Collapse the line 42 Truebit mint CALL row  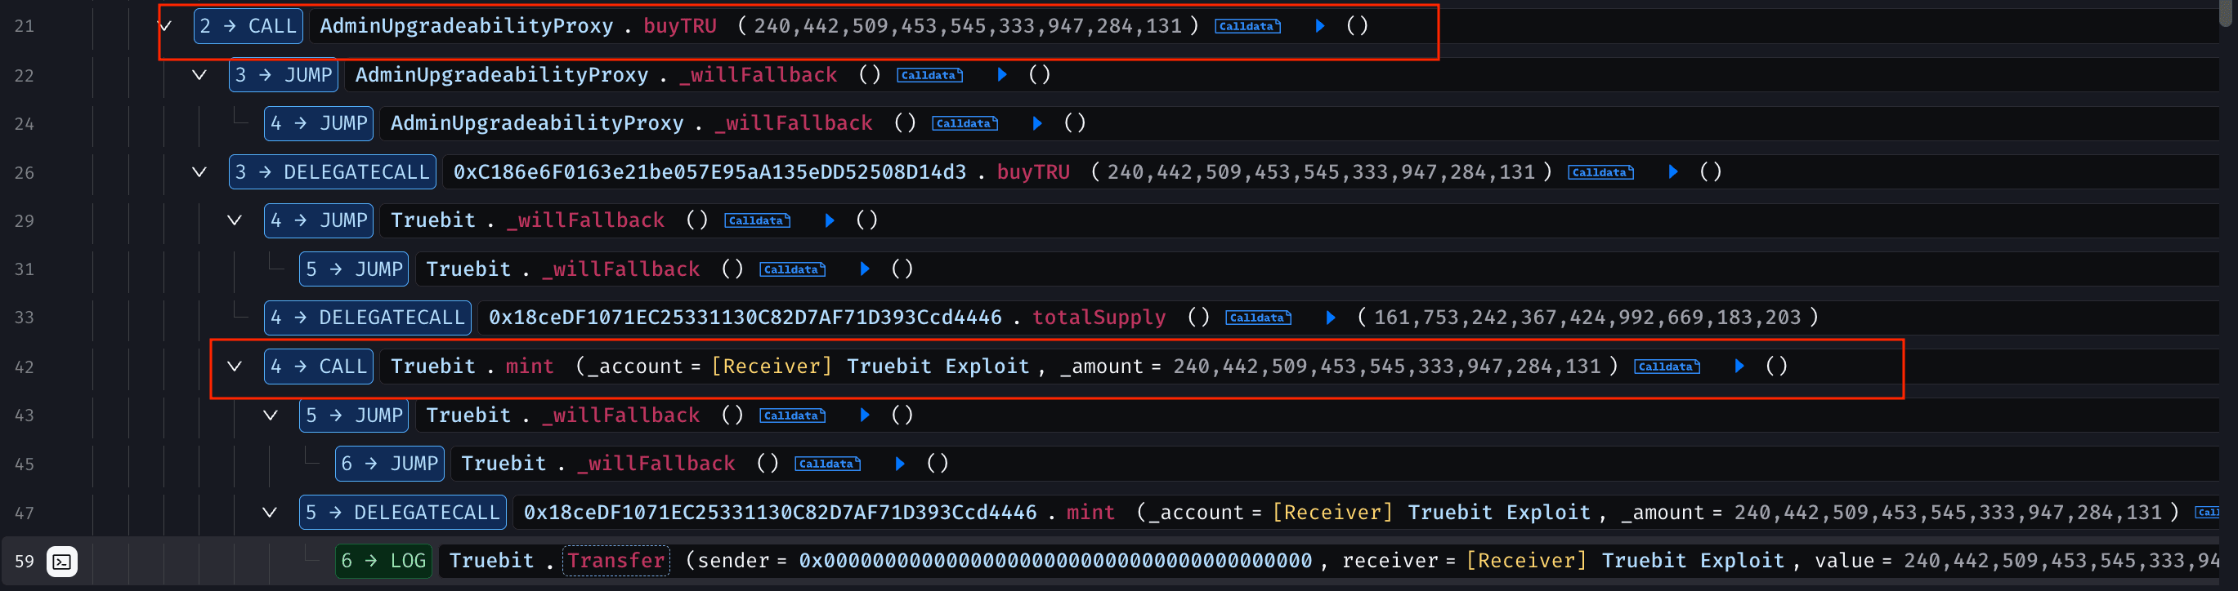click(x=235, y=367)
